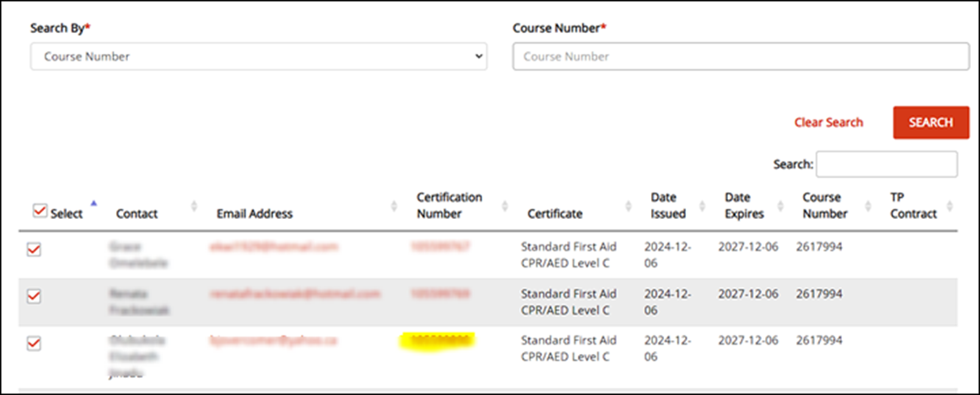This screenshot has width=980, height=395.
Task: Uncheck the third row's checkbox
Action: tap(35, 343)
